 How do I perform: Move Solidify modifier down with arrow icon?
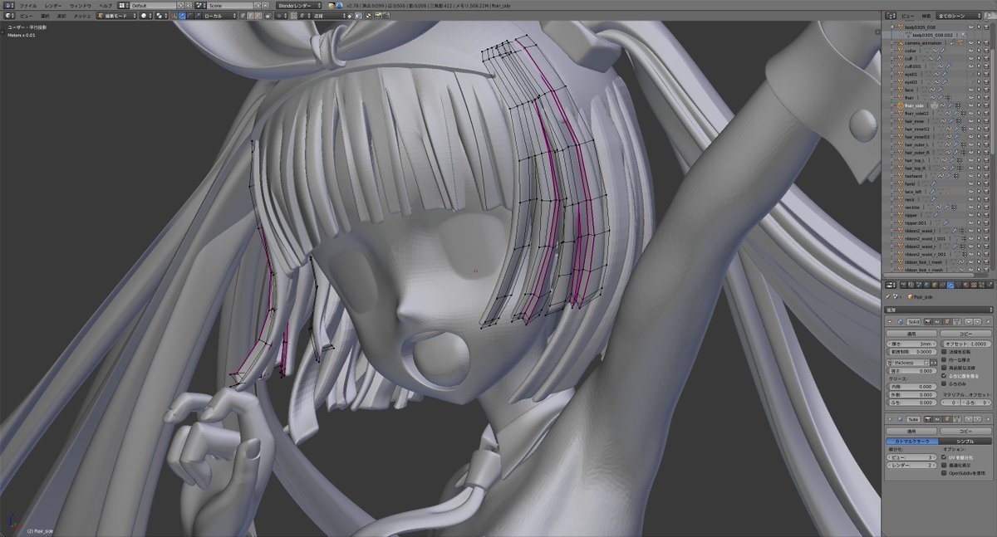click(x=978, y=322)
